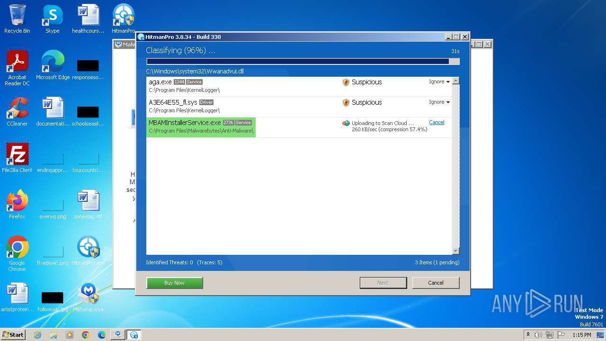Open the Ignore dropdown for aga.exe
Screen dimensions: 606x341
click(439, 82)
